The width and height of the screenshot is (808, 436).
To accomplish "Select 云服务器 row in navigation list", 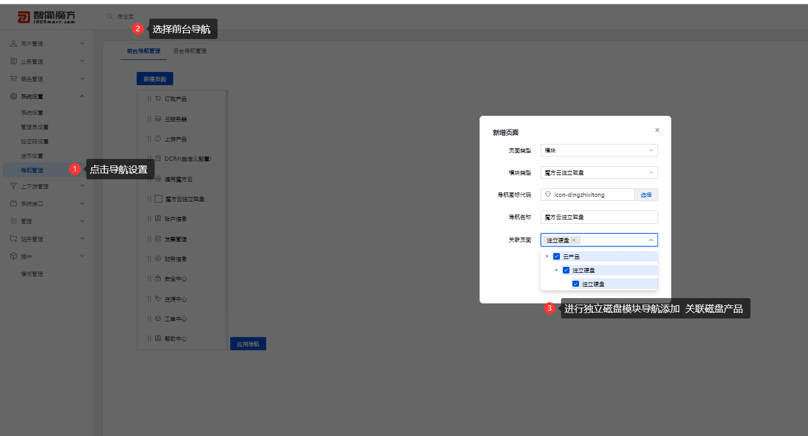I will (181, 119).
